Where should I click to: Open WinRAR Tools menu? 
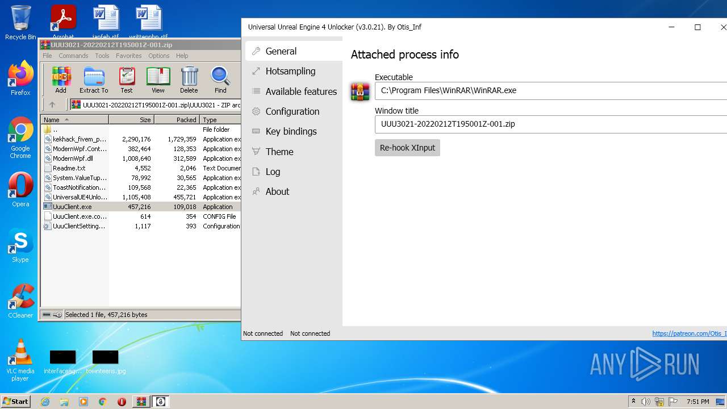point(102,56)
